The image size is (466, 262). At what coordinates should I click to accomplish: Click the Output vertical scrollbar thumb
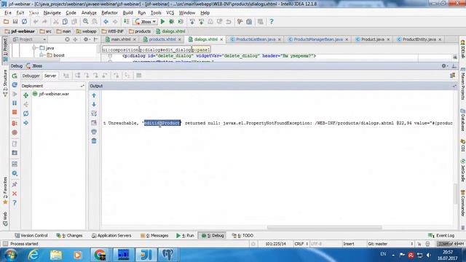coord(455,194)
